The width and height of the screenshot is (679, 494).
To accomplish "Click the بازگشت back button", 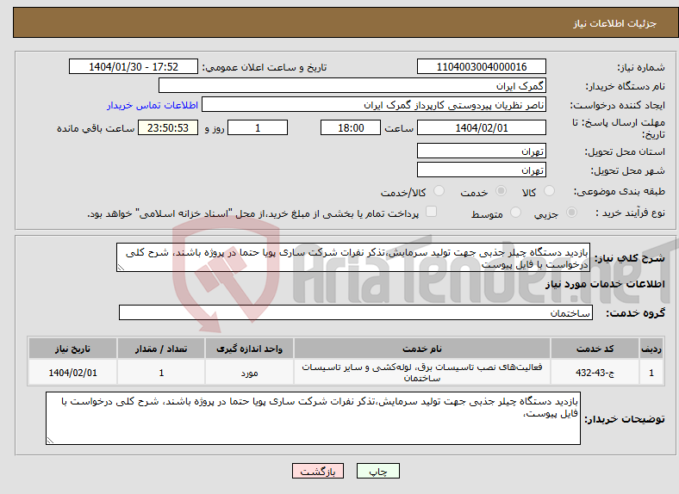I will click(318, 471).
